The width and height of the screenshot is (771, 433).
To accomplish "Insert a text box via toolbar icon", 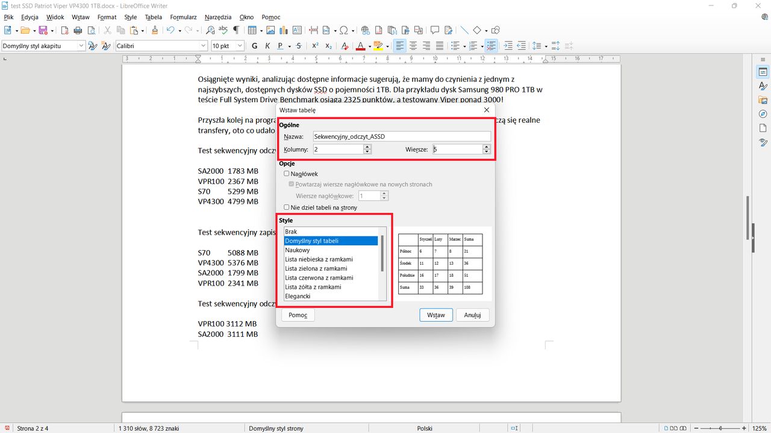I will click(x=297, y=30).
